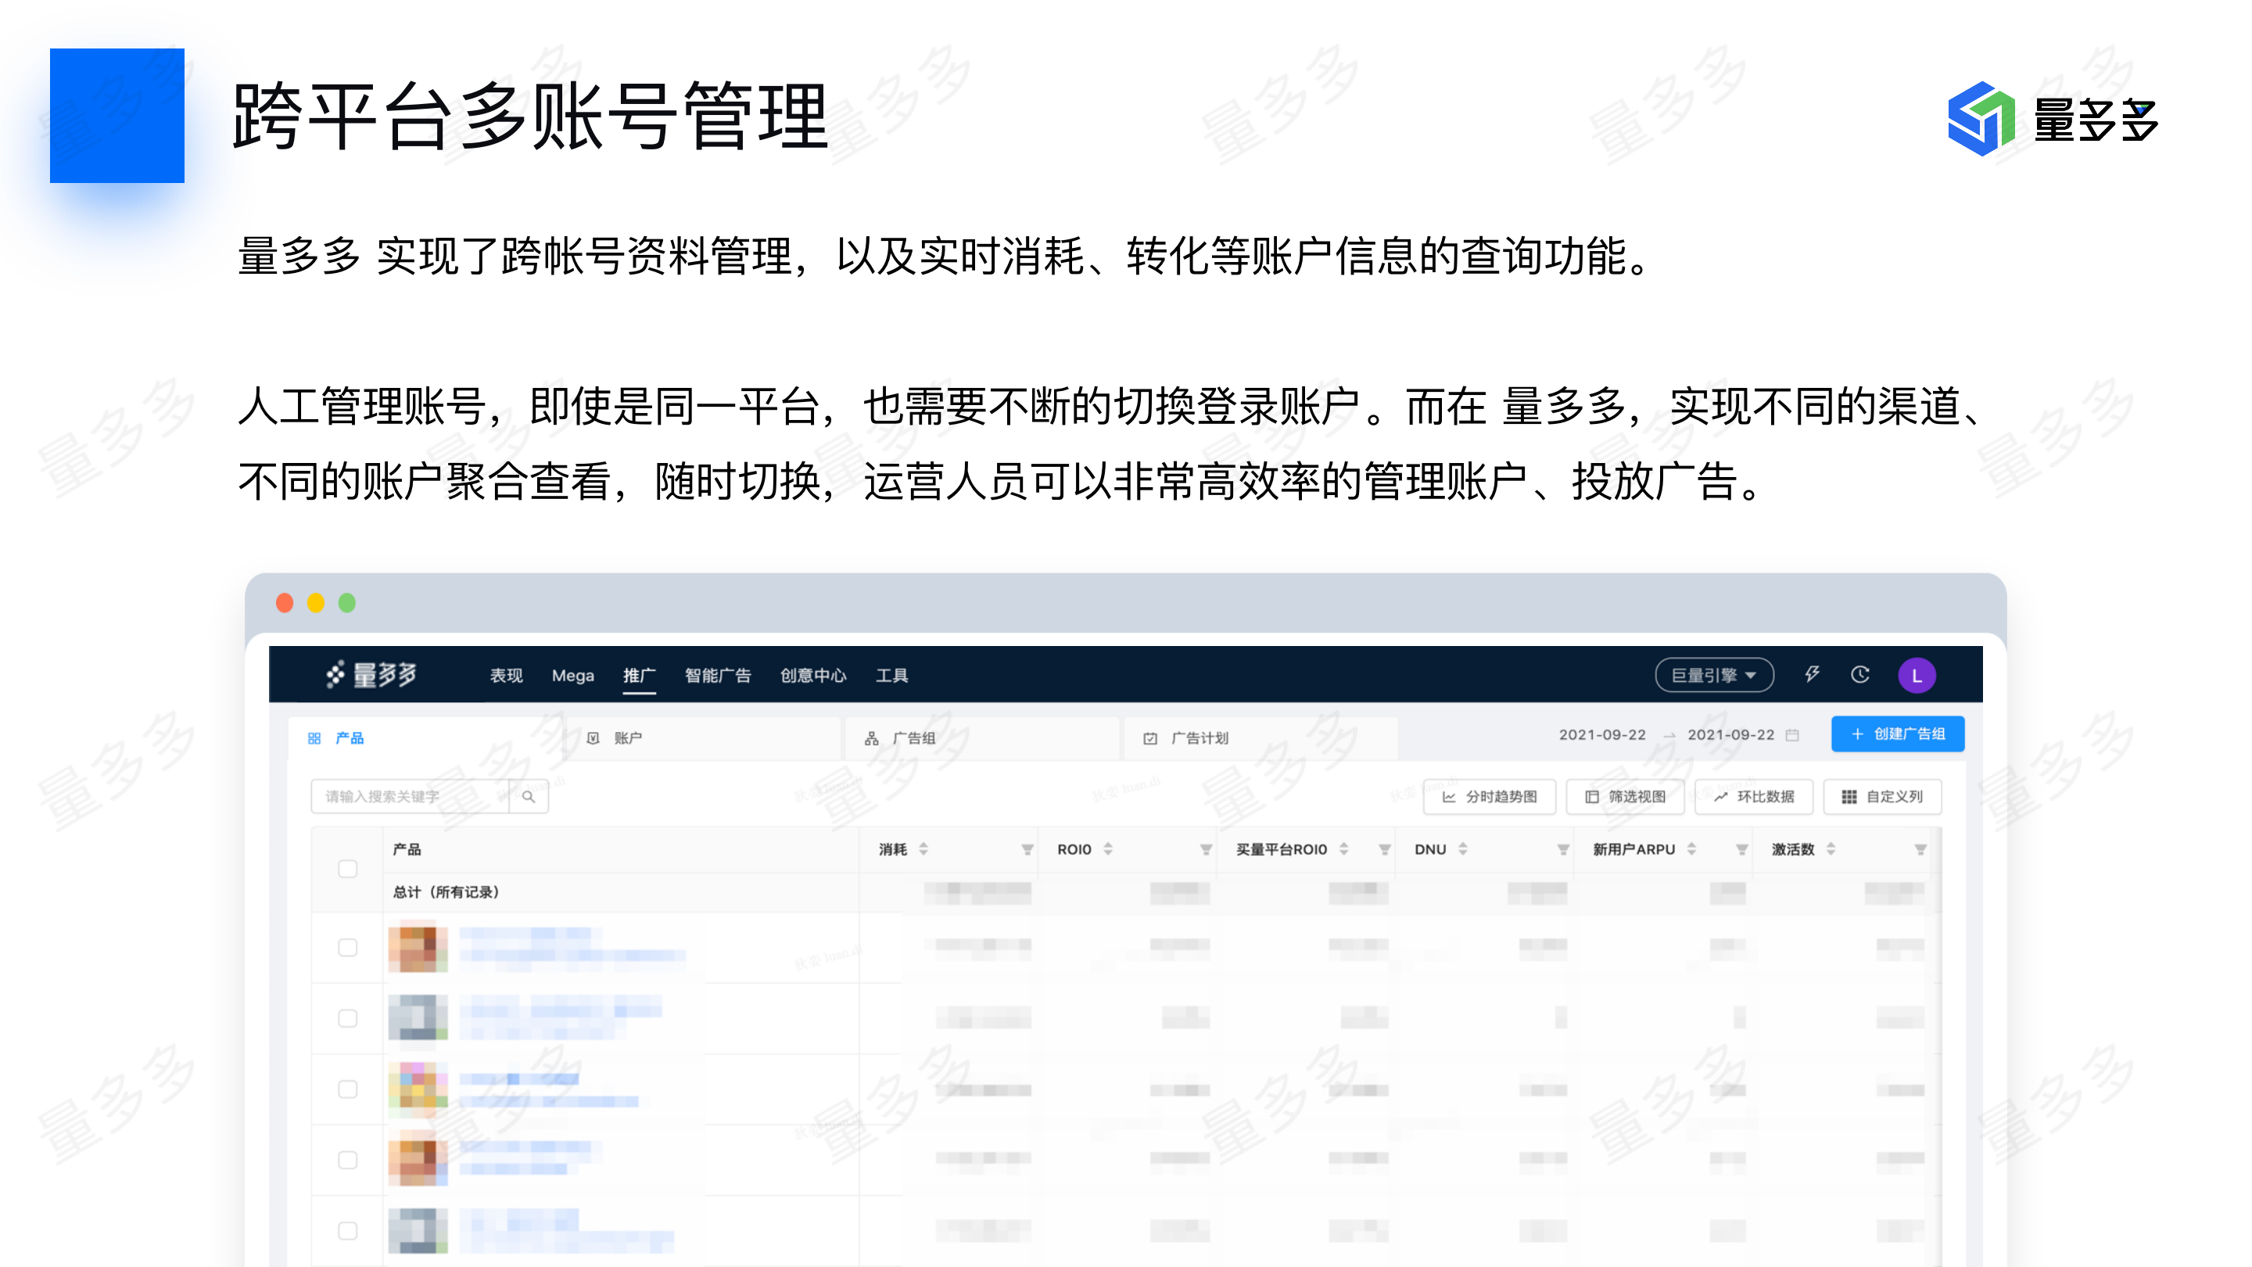This screenshot has height=1267, width=2252.
Task: Click the 请输入搜索关键字 search field
Action: [410, 795]
